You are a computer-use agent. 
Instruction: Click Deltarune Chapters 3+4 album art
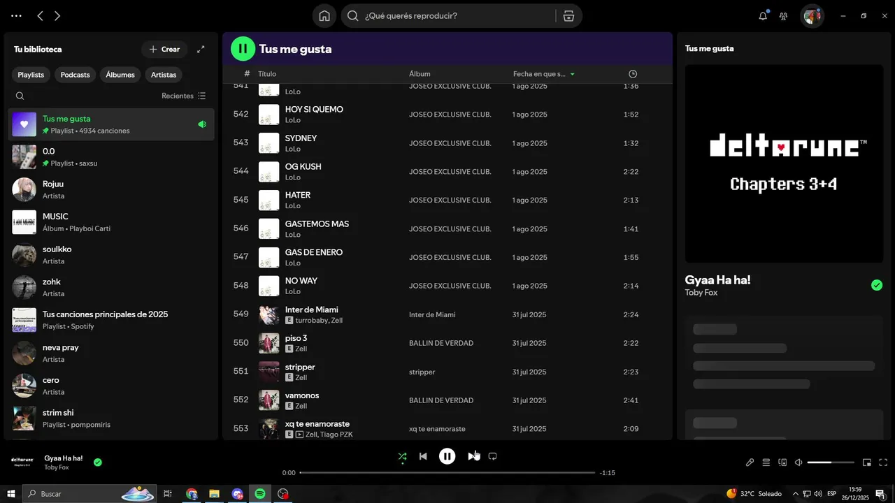(784, 163)
